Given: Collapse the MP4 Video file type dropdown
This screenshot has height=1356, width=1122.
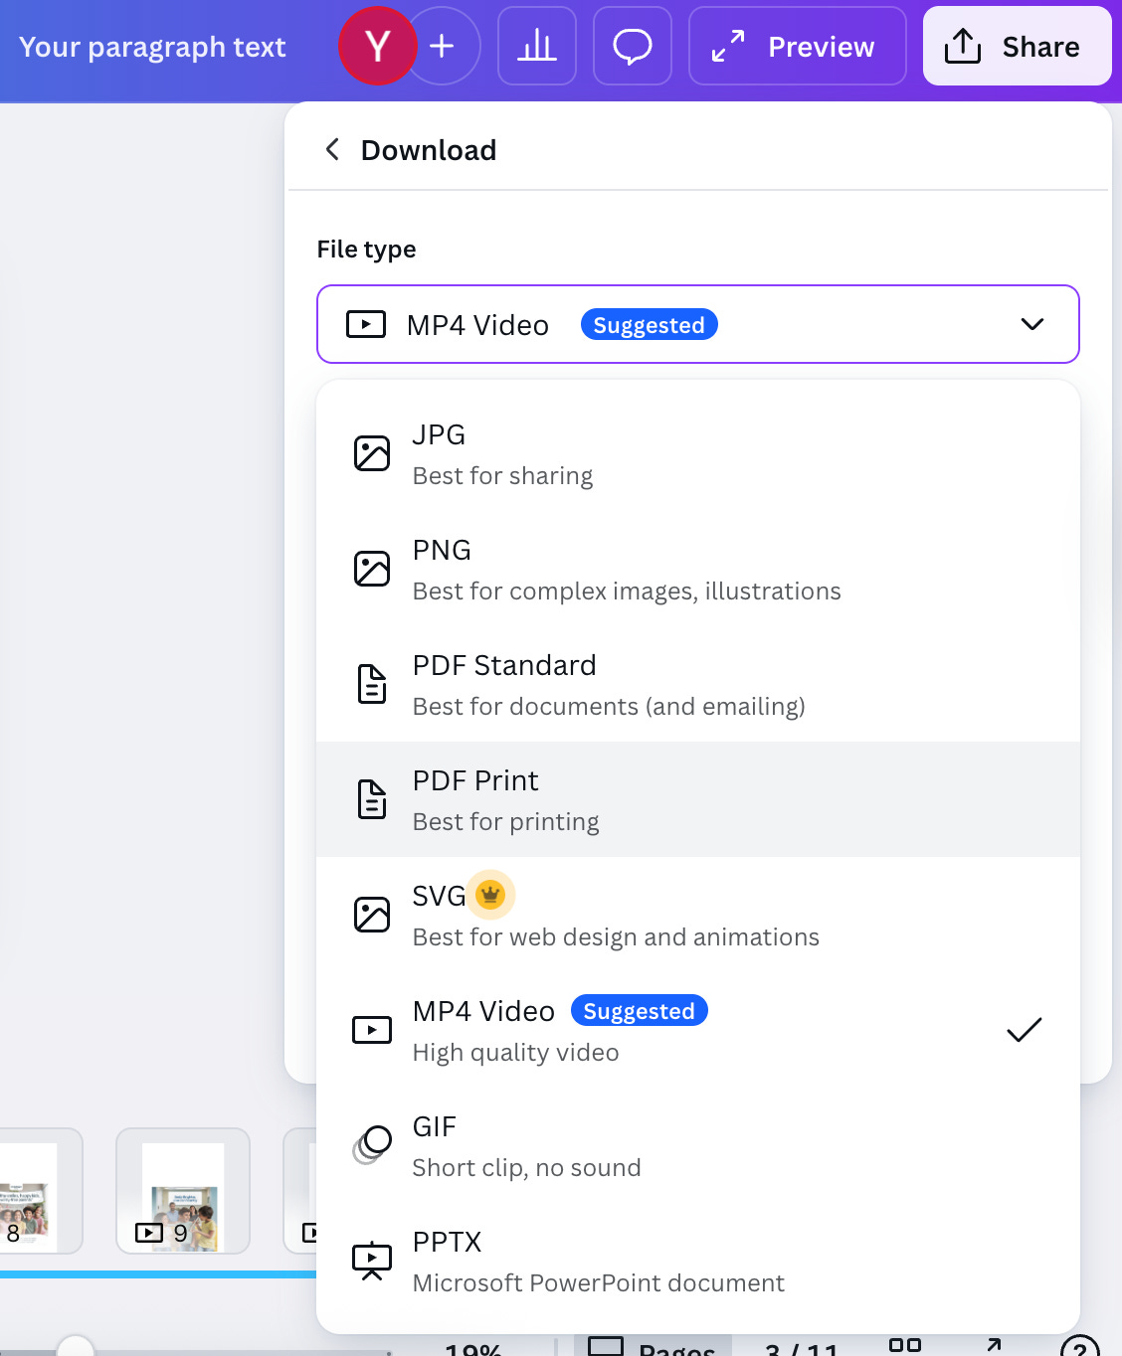Looking at the screenshot, I should [x=698, y=324].
